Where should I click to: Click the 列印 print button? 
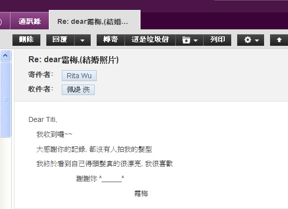pos(217,40)
